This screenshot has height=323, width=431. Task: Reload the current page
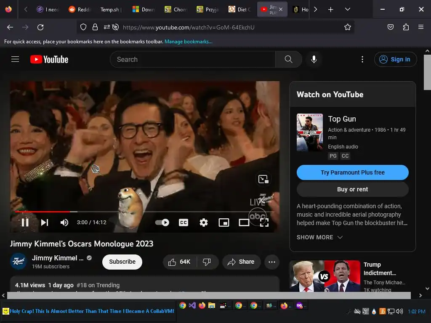pyautogui.click(x=40, y=27)
